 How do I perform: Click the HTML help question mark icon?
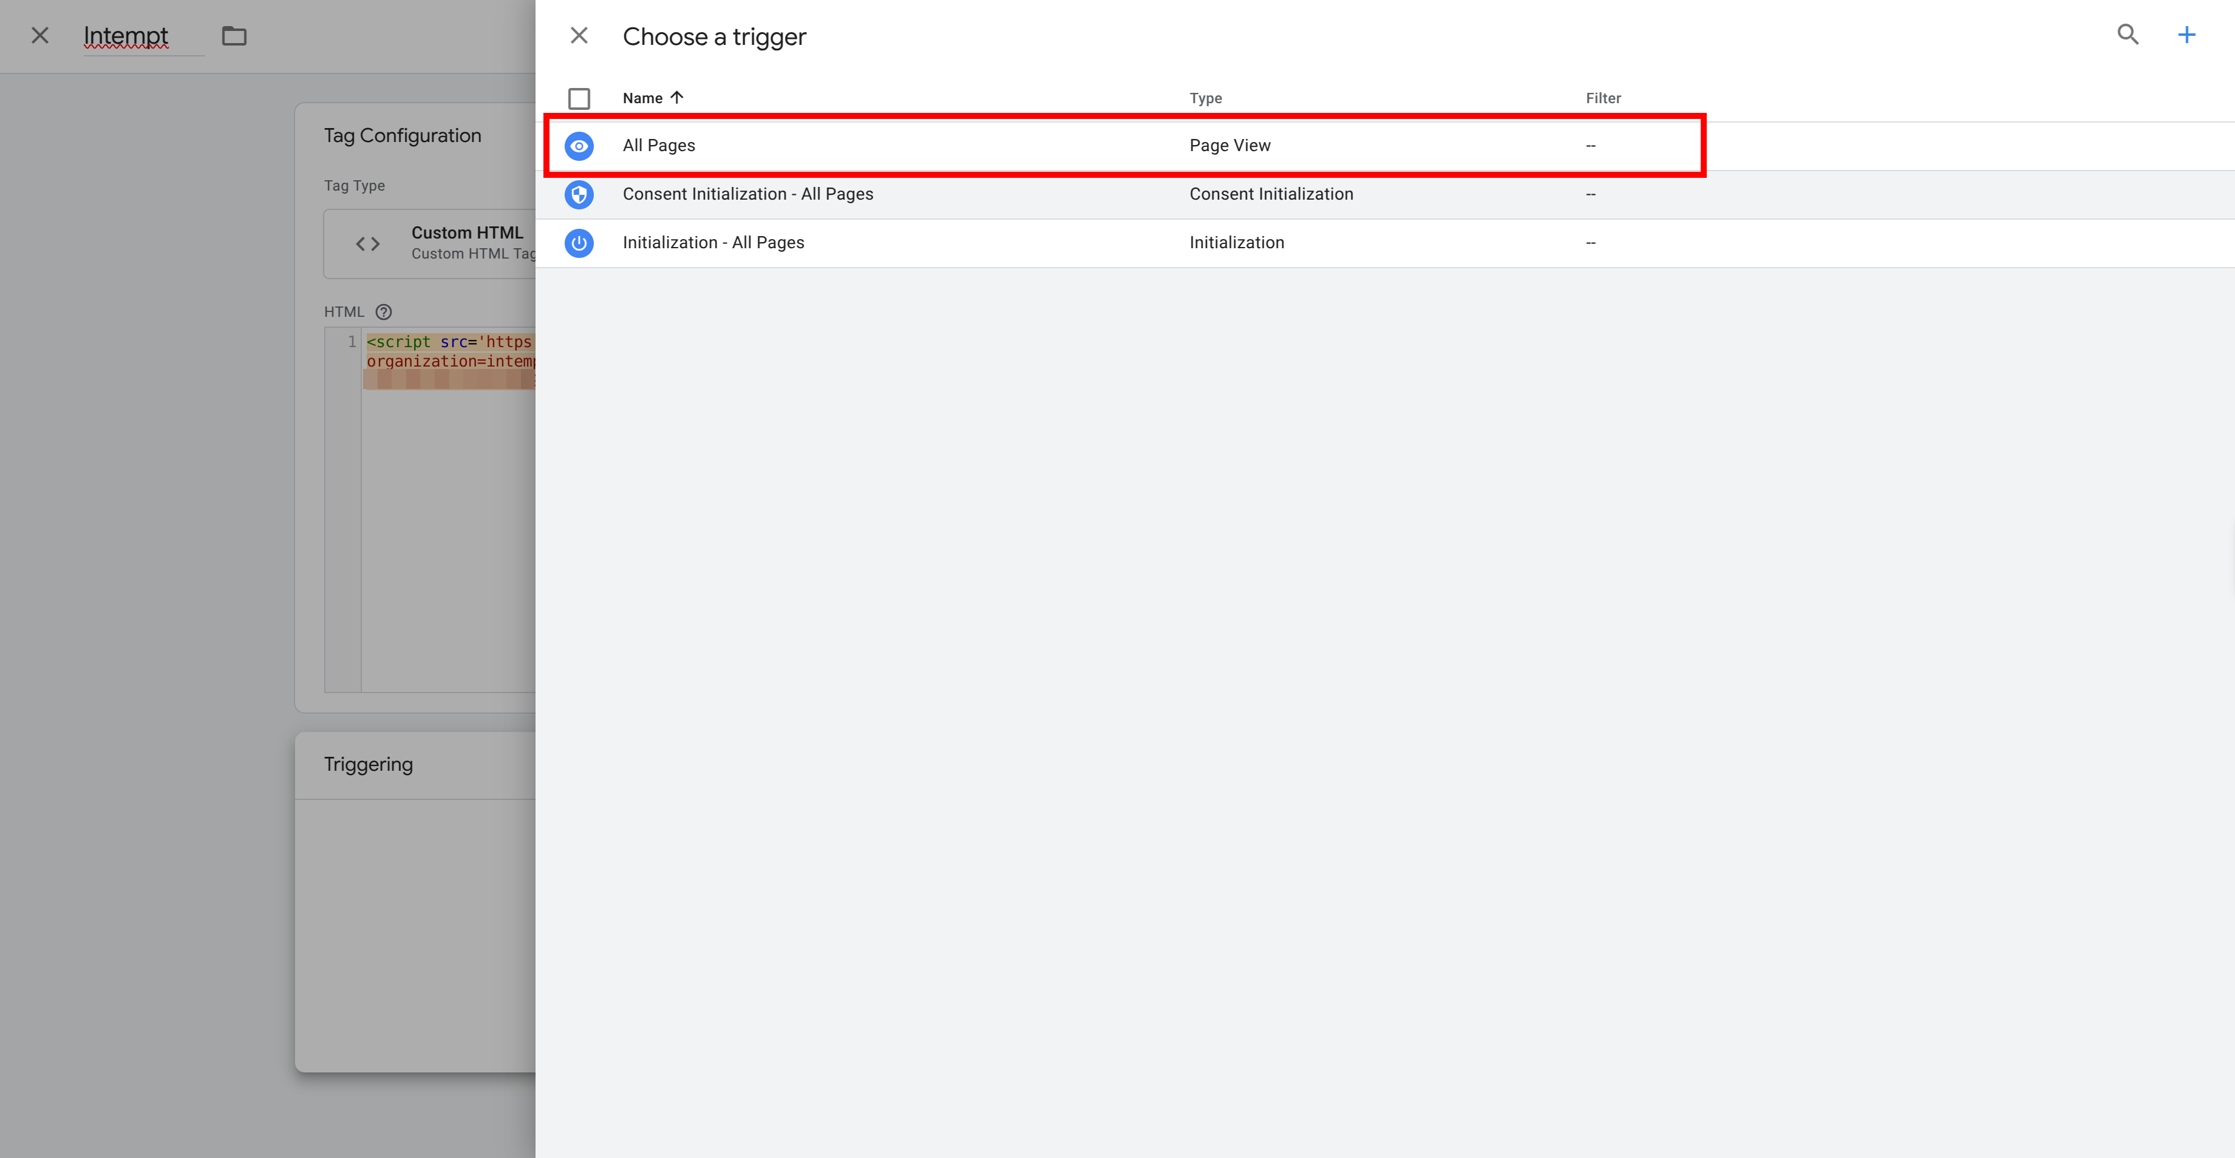tap(384, 311)
